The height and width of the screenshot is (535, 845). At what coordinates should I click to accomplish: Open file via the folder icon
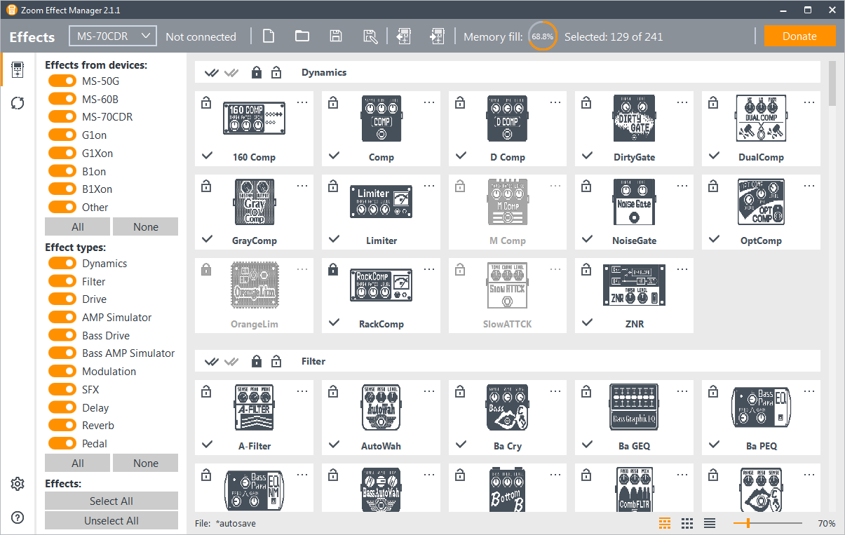click(x=302, y=36)
